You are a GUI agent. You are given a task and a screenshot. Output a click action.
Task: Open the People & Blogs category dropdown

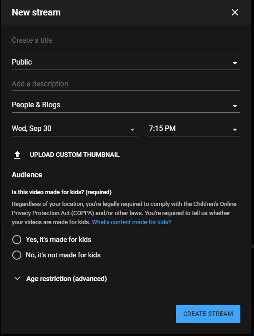point(126,105)
